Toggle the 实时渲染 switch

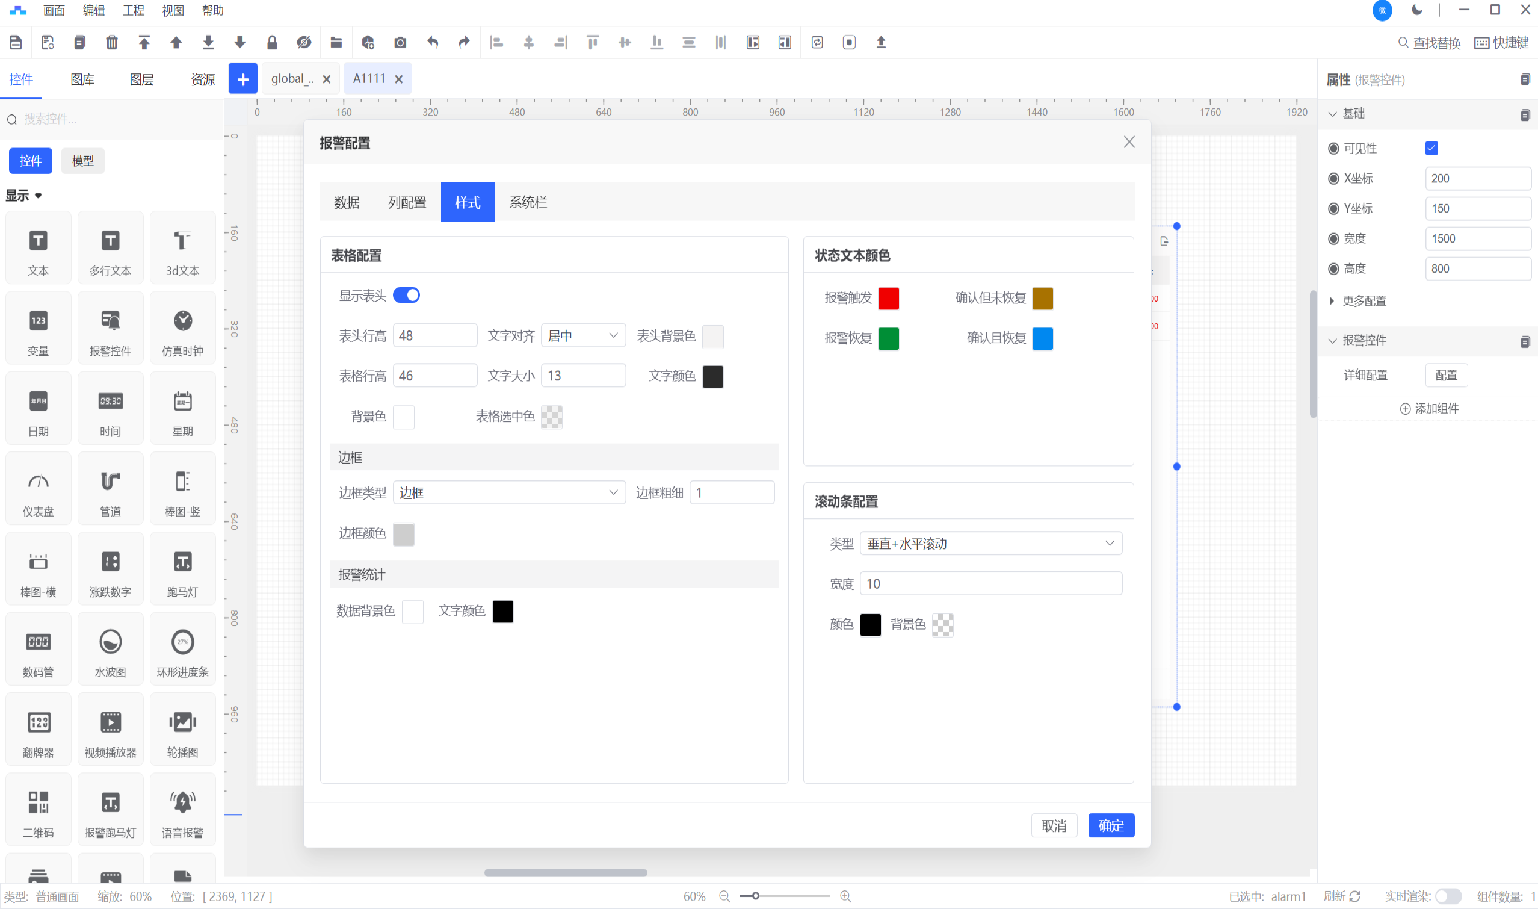pyautogui.click(x=1448, y=896)
